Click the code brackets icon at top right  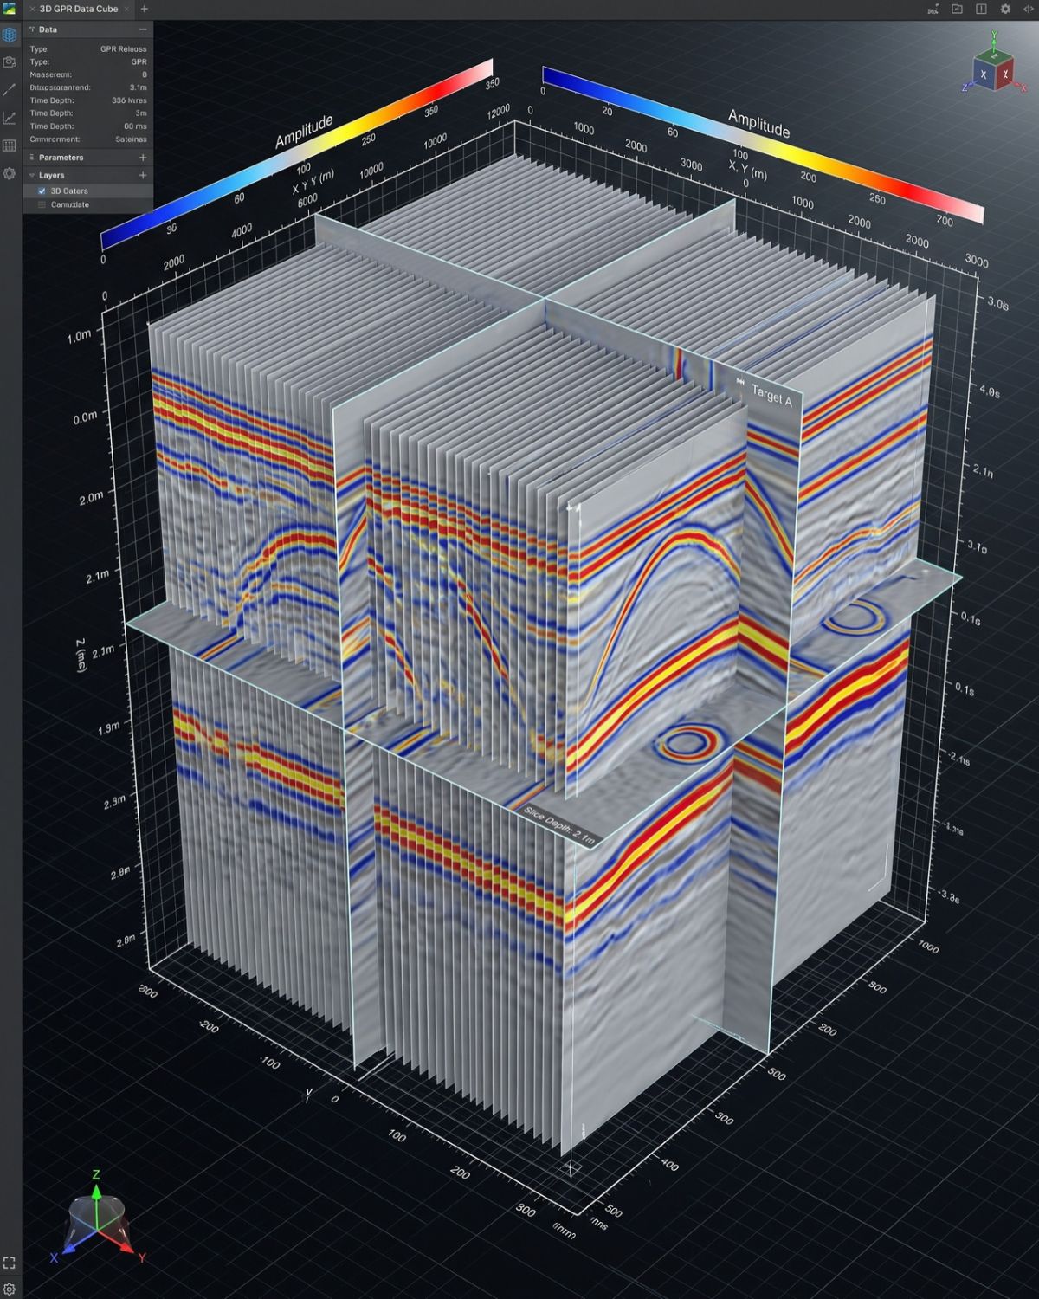point(1029,9)
